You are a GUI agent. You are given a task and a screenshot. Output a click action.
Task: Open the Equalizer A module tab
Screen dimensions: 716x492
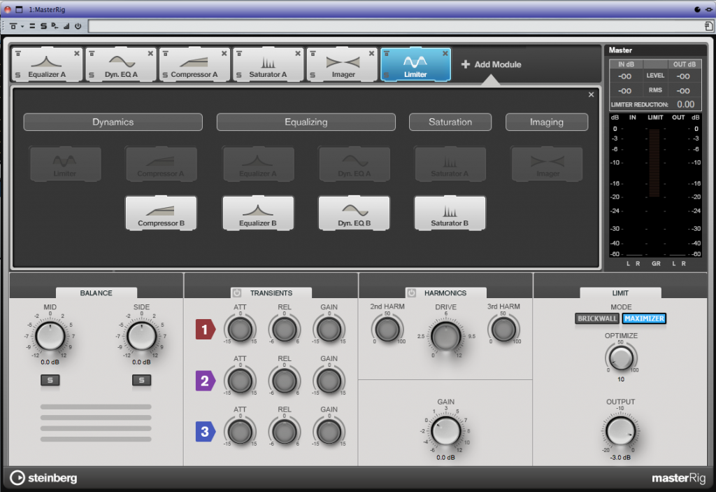coord(47,64)
